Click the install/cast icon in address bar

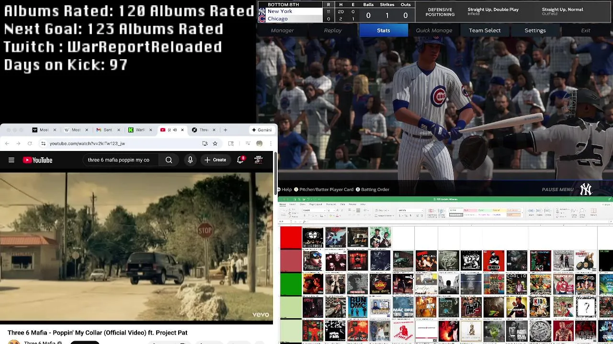[x=205, y=143]
